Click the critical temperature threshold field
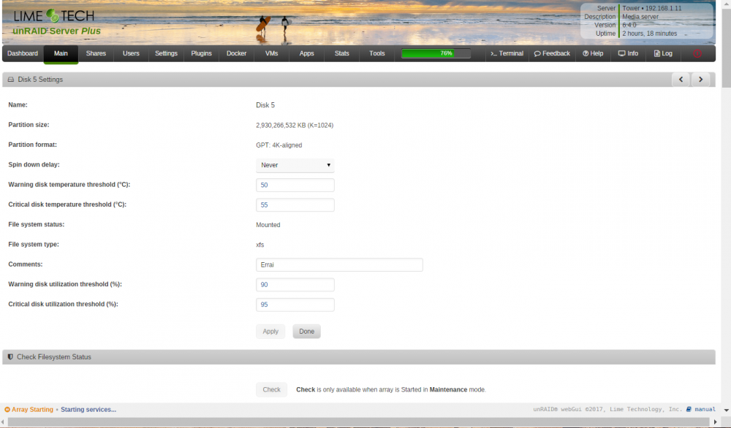 [x=295, y=205]
